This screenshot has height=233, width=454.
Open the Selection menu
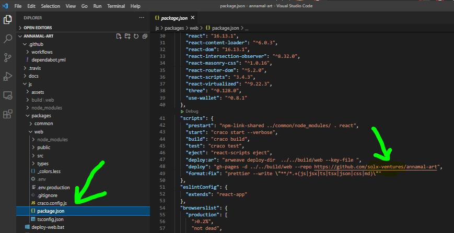pyautogui.click(x=50, y=6)
